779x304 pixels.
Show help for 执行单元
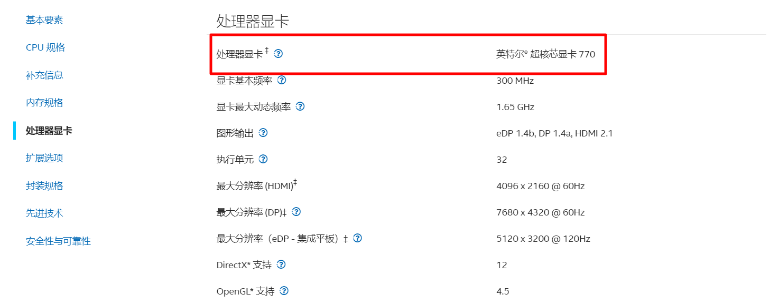point(263,159)
